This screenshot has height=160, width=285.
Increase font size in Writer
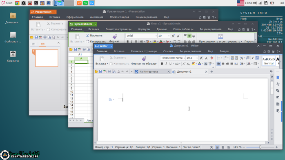point(201,58)
